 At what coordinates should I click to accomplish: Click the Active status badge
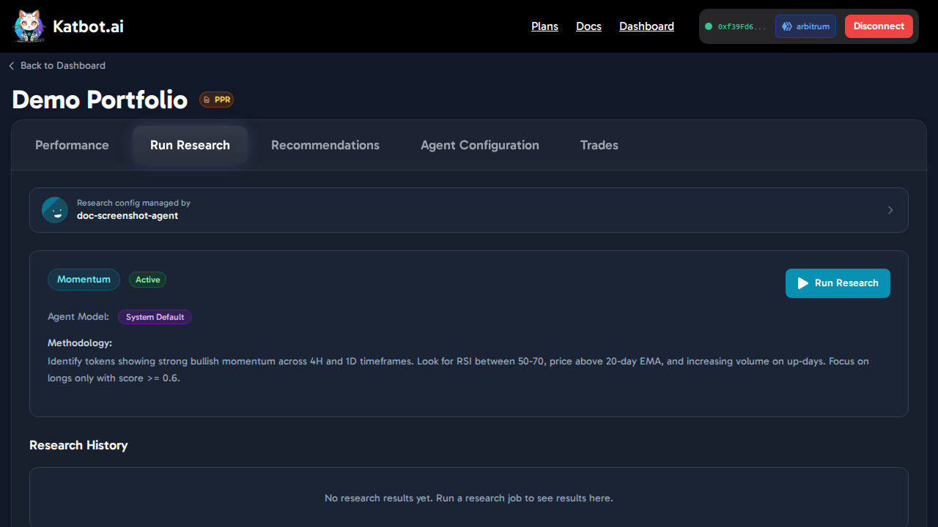147,280
